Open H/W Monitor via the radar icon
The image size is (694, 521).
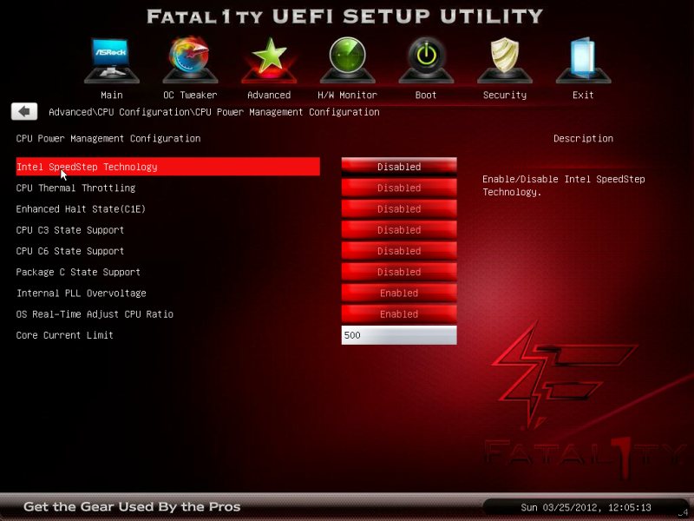pos(348,60)
